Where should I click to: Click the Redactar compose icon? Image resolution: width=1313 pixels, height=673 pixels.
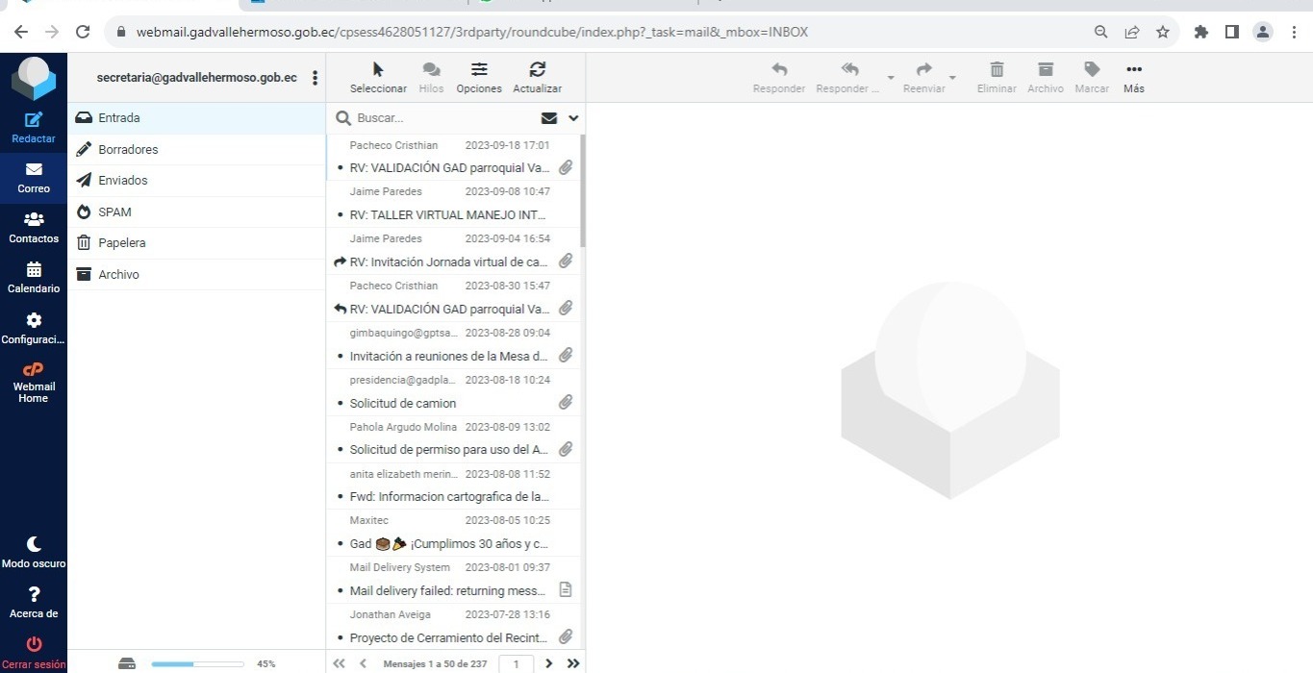pyautogui.click(x=34, y=120)
